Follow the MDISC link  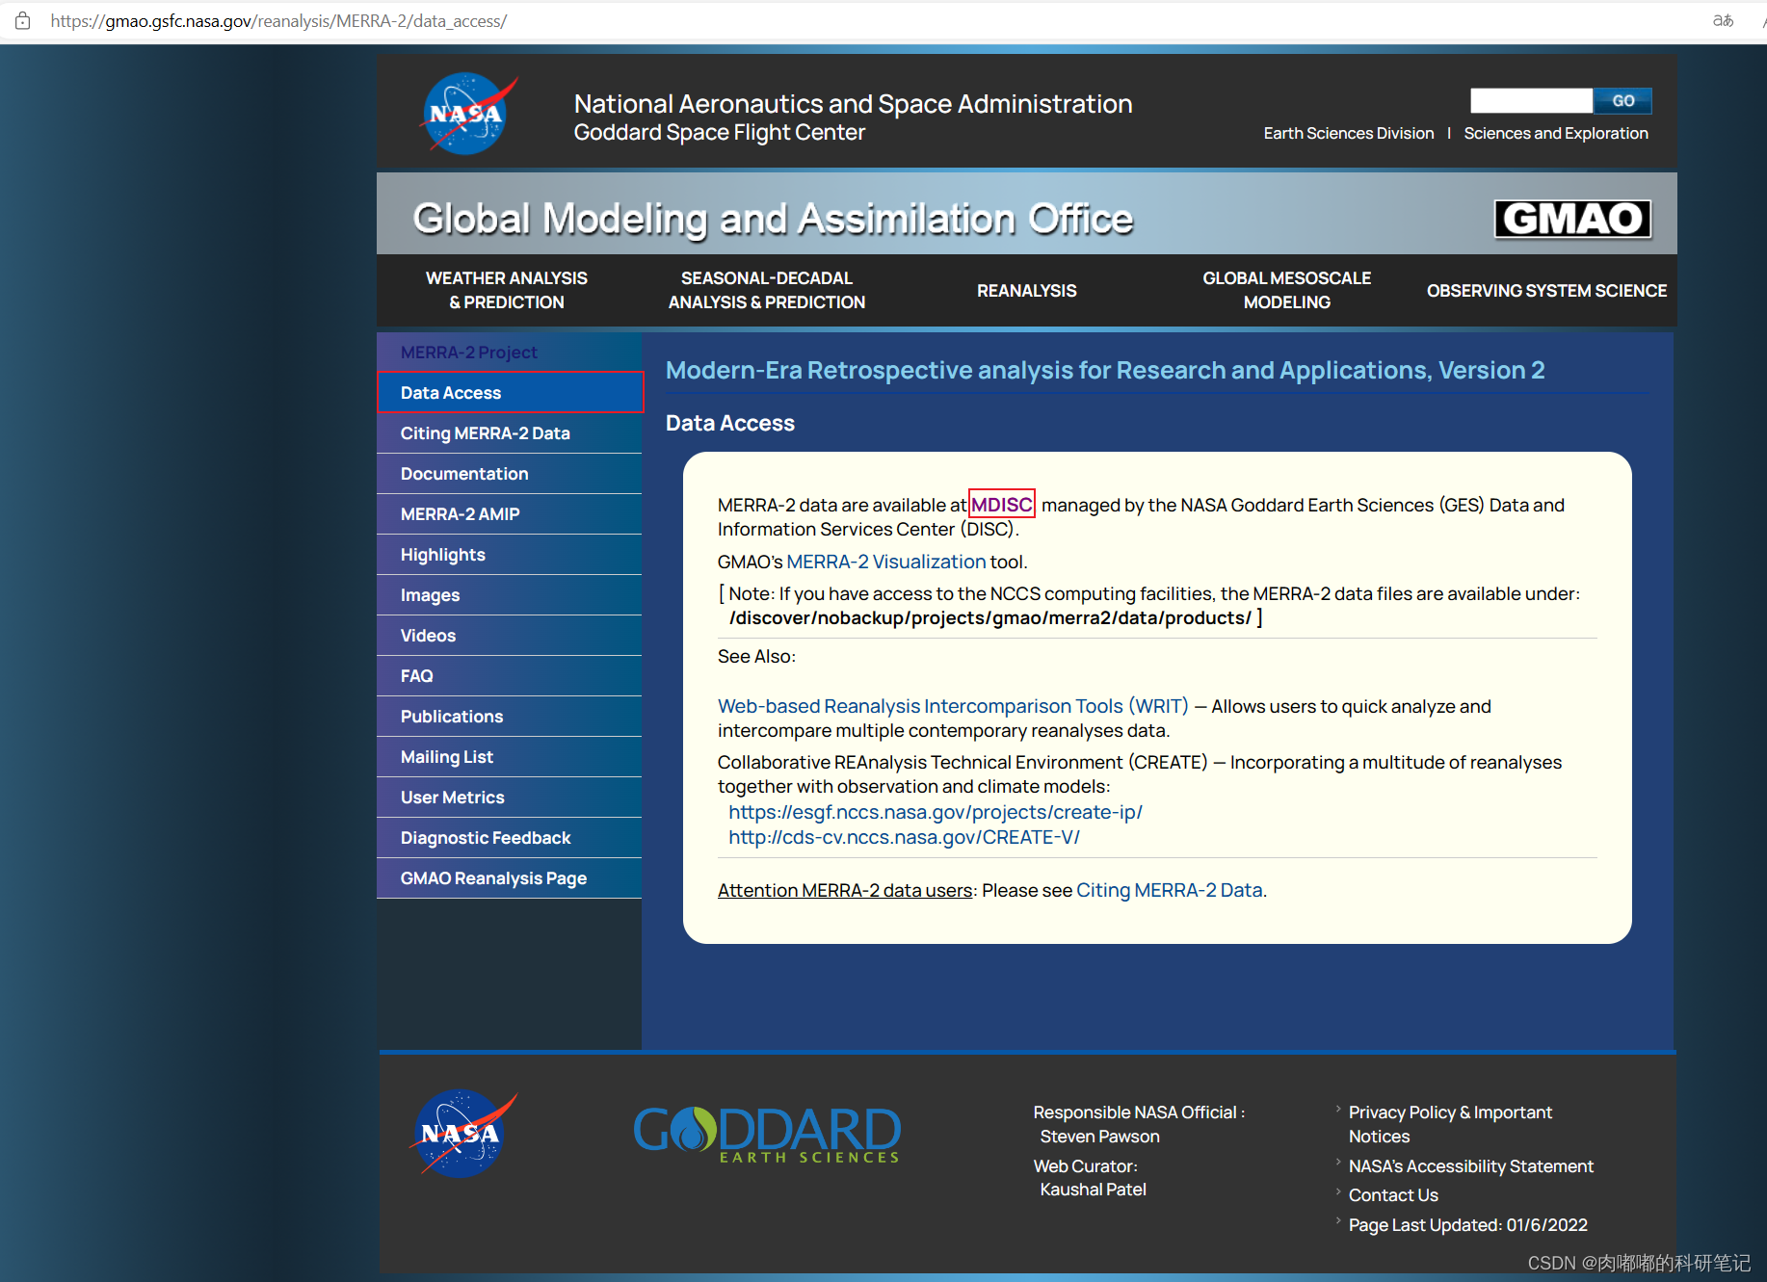(1001, 505)
